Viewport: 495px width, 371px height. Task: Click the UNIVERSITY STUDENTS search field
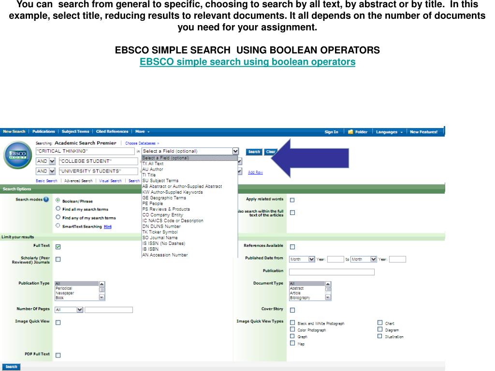click(x=99, y=171)
